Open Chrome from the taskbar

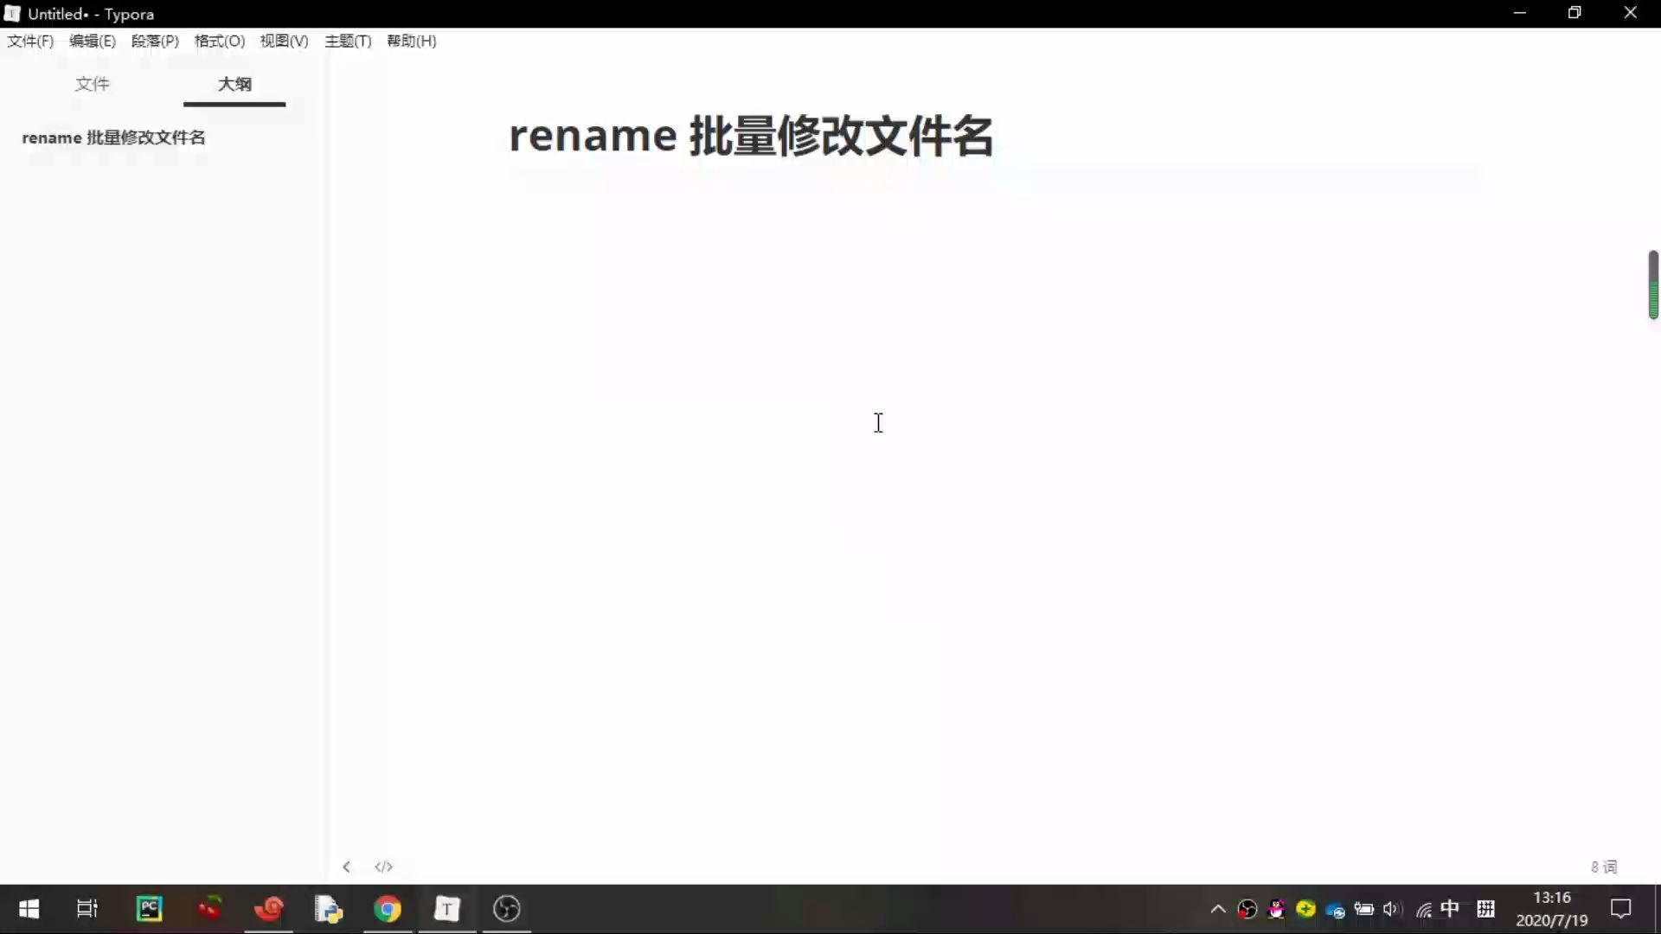coord(388,909)
